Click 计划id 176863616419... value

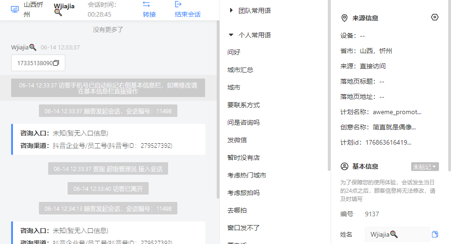pos(388,142)
